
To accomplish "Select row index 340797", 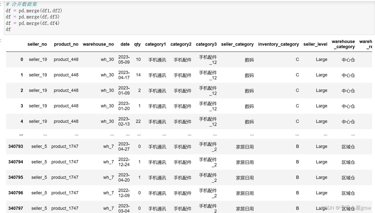I will 16,208.
